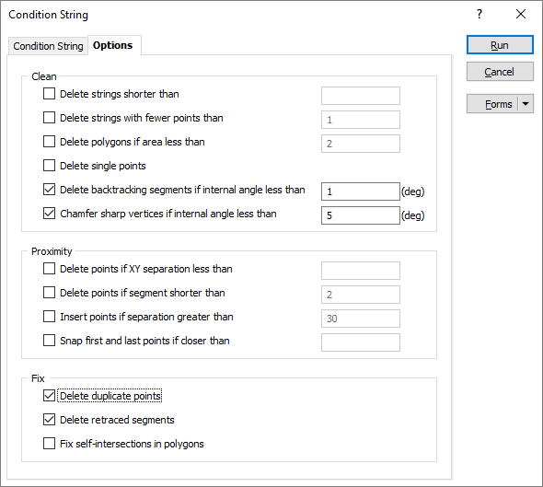Image resolution: width=543 pixels, height=487 pixels.
Task: Open the Forms dropdown arrow
Action: pos(526,103)
